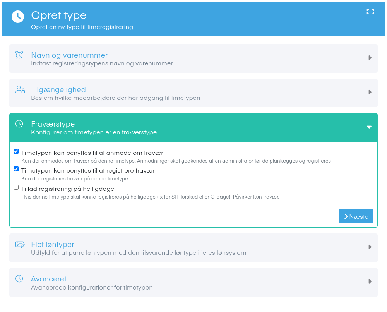Image resolution: width=387 pixels, height=312 pixels.
Task: Enable 'Tillad registrering på helligdage' checkbox
Action: 16,187
